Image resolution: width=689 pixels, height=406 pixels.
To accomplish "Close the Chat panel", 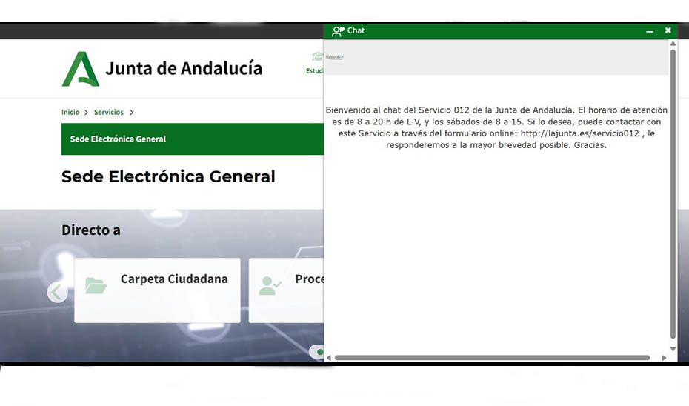I will point(668,30).
